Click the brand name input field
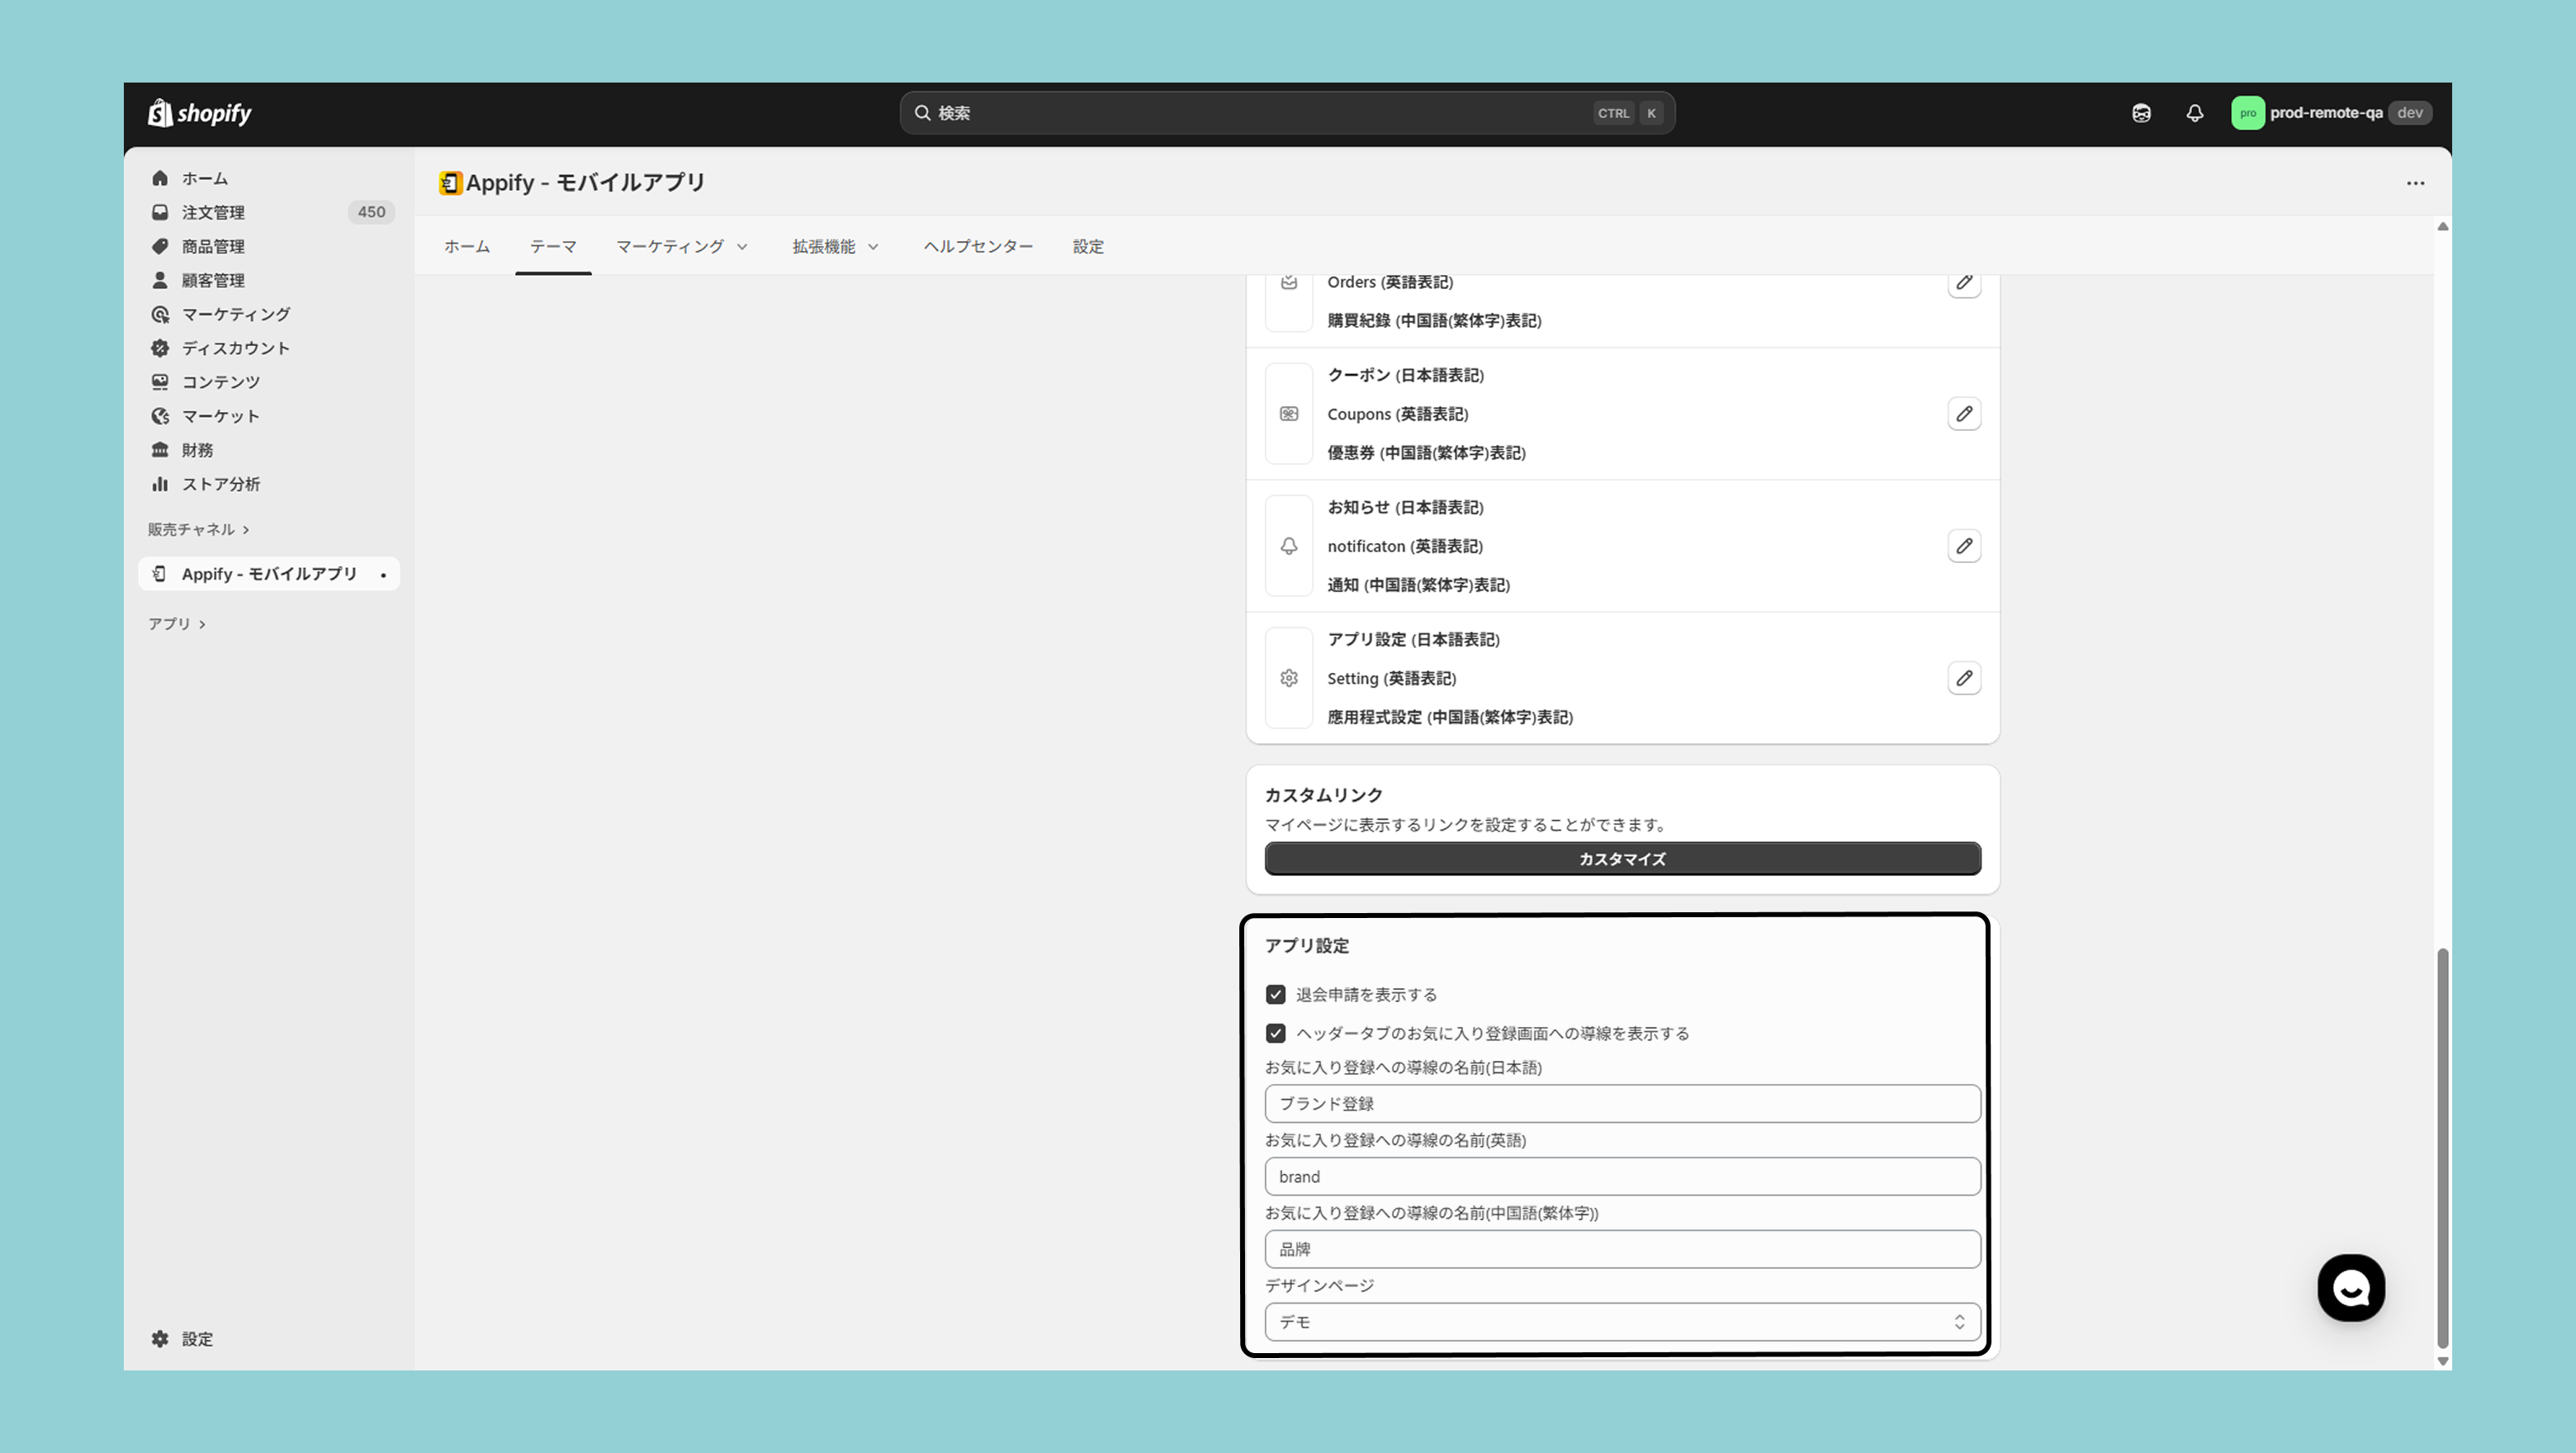Viewport: 2576px width, 1453px height. pyautogui.click(x=1621, y=1177)
